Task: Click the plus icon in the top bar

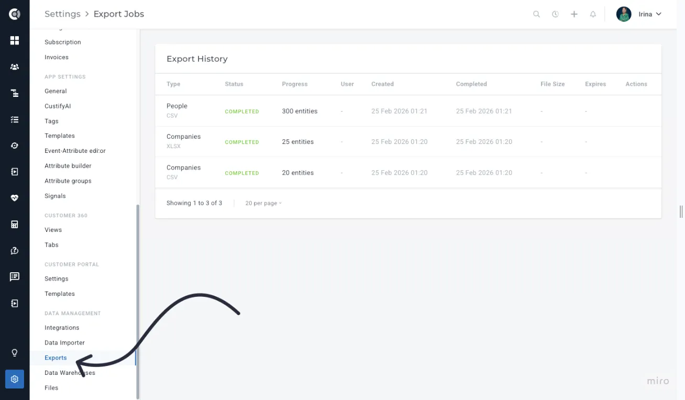Action: pos(574,14)
